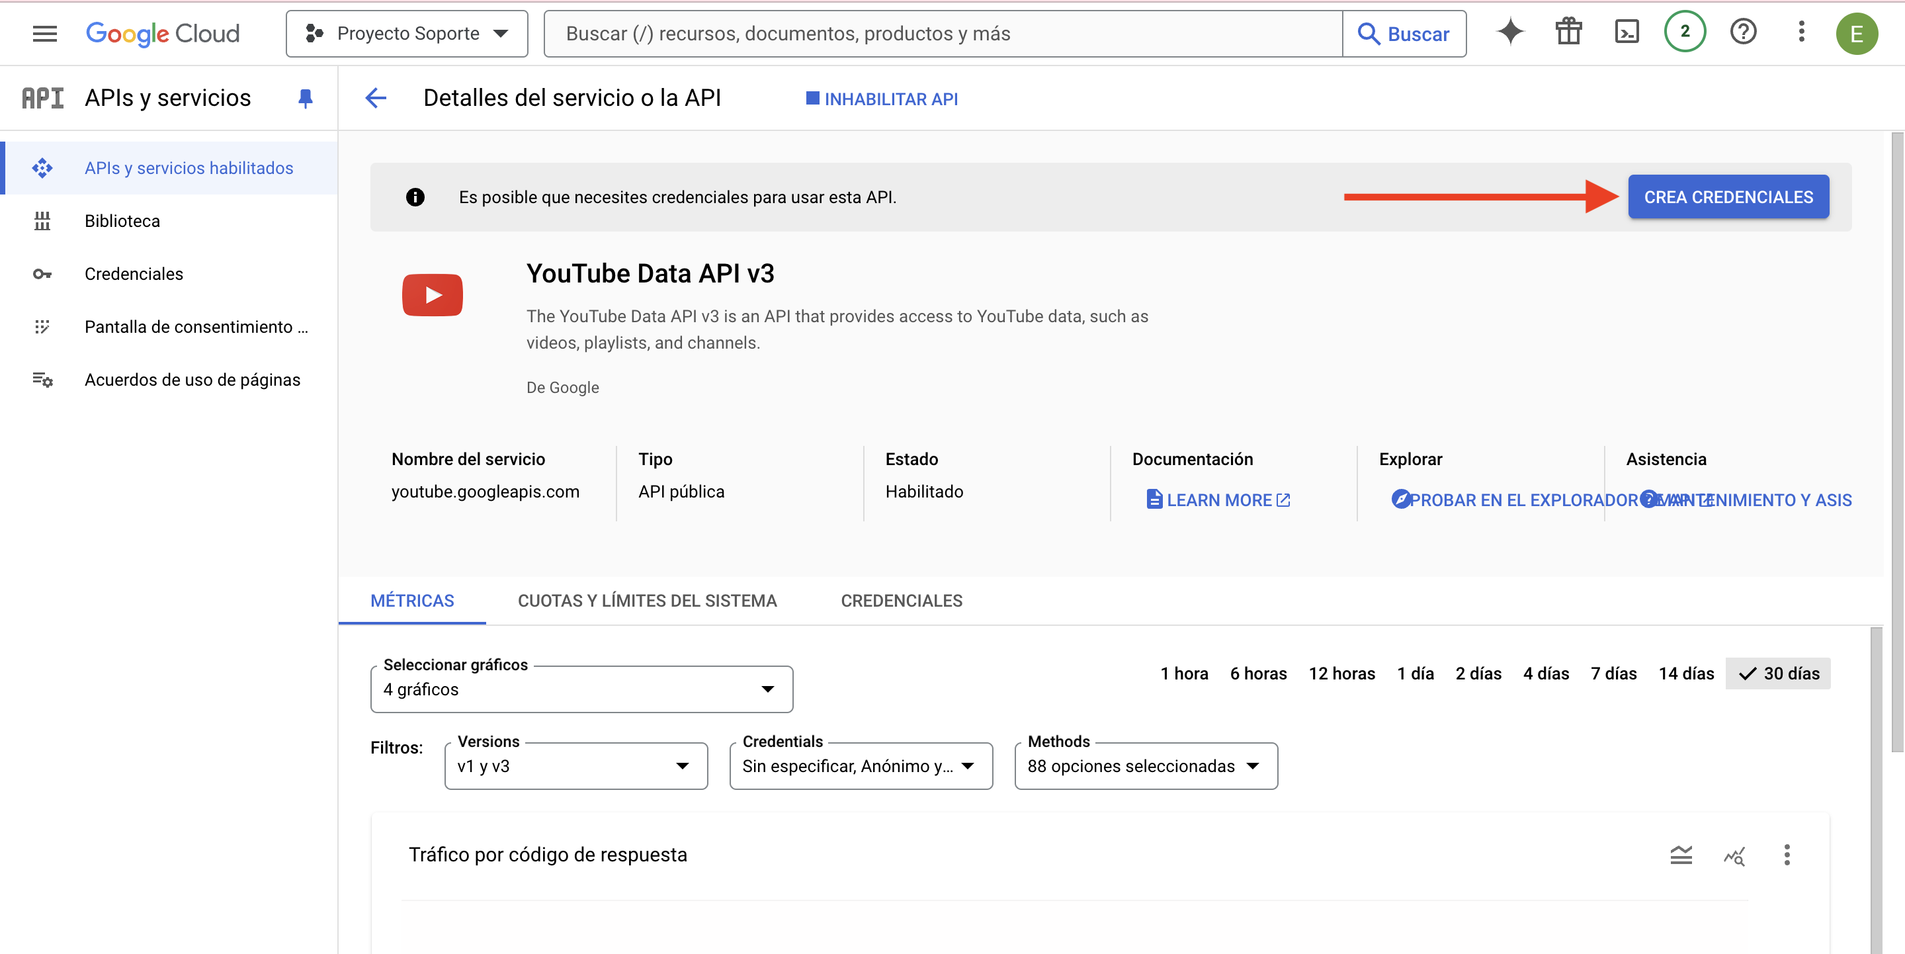
Task: Click the key icon beside Credenciales
Action: pos(42,275)
